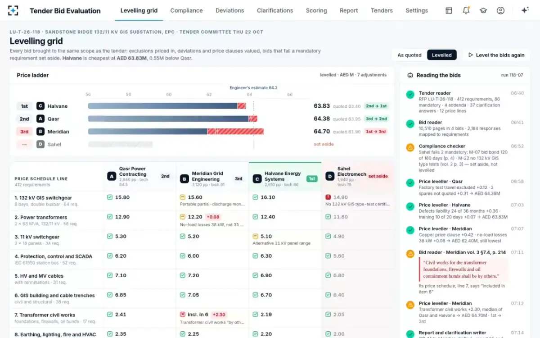This screenshot has width=540, height=338.
Task: Click the quoted civil works excerpt from Meridian
Action: [463, 269]
